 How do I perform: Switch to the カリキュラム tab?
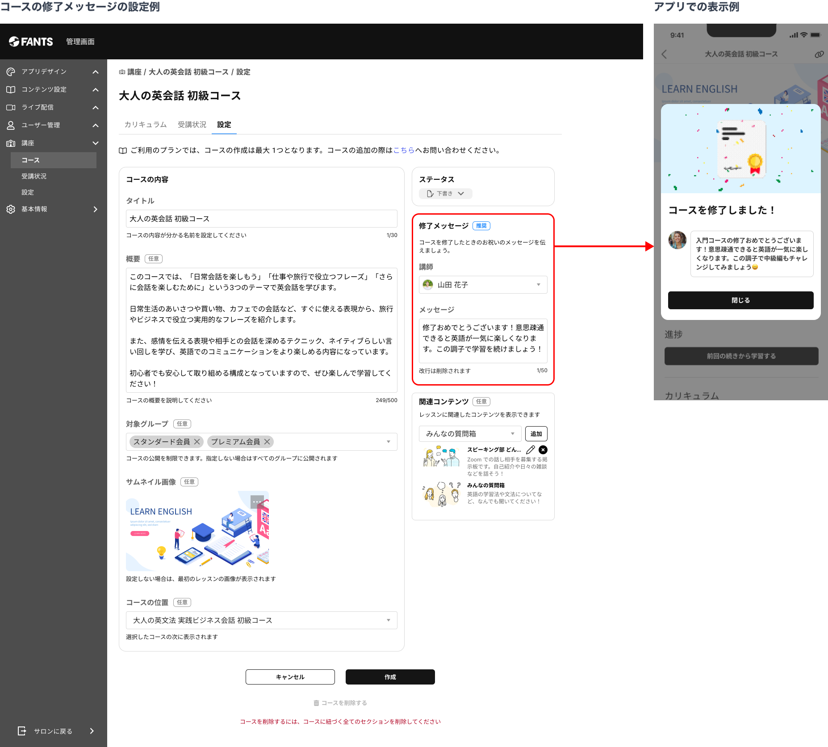pos(146,124)
